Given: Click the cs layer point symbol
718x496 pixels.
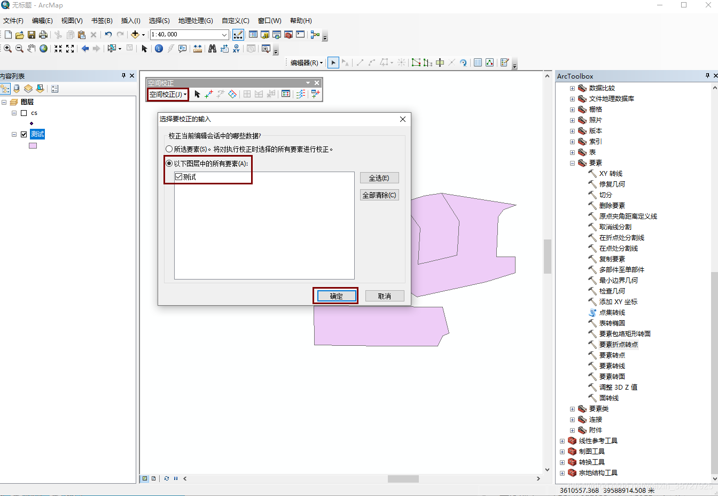Looking at the screenshot, I should pos(32,123).
